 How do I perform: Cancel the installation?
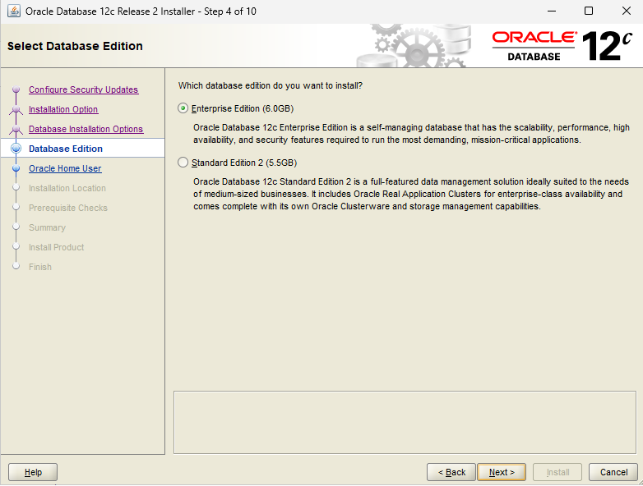[613, 472]
